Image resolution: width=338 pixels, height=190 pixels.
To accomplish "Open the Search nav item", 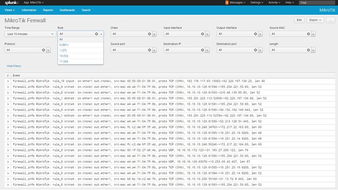I will pyautogui.click(x=86, y=10).
